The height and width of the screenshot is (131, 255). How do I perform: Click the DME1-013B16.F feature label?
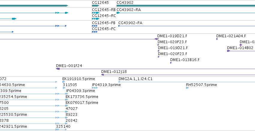[x=185, y=60]
